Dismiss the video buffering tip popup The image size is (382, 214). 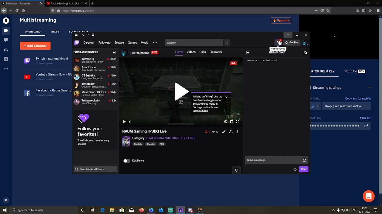coord(226,97)
